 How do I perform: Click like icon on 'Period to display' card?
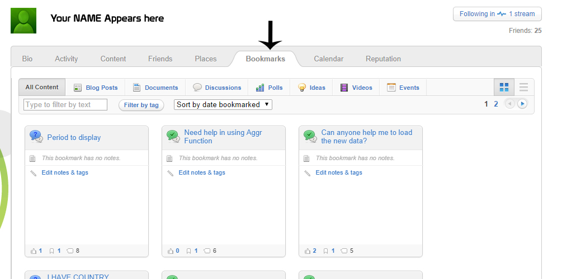34,251
